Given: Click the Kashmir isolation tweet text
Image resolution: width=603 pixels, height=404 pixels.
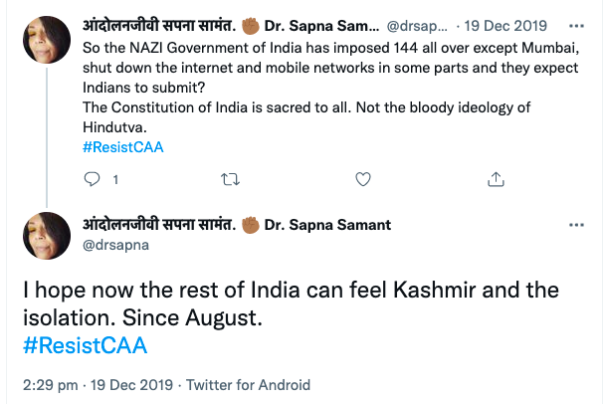Looking at the screenshot, I should [x=289, y=303].
